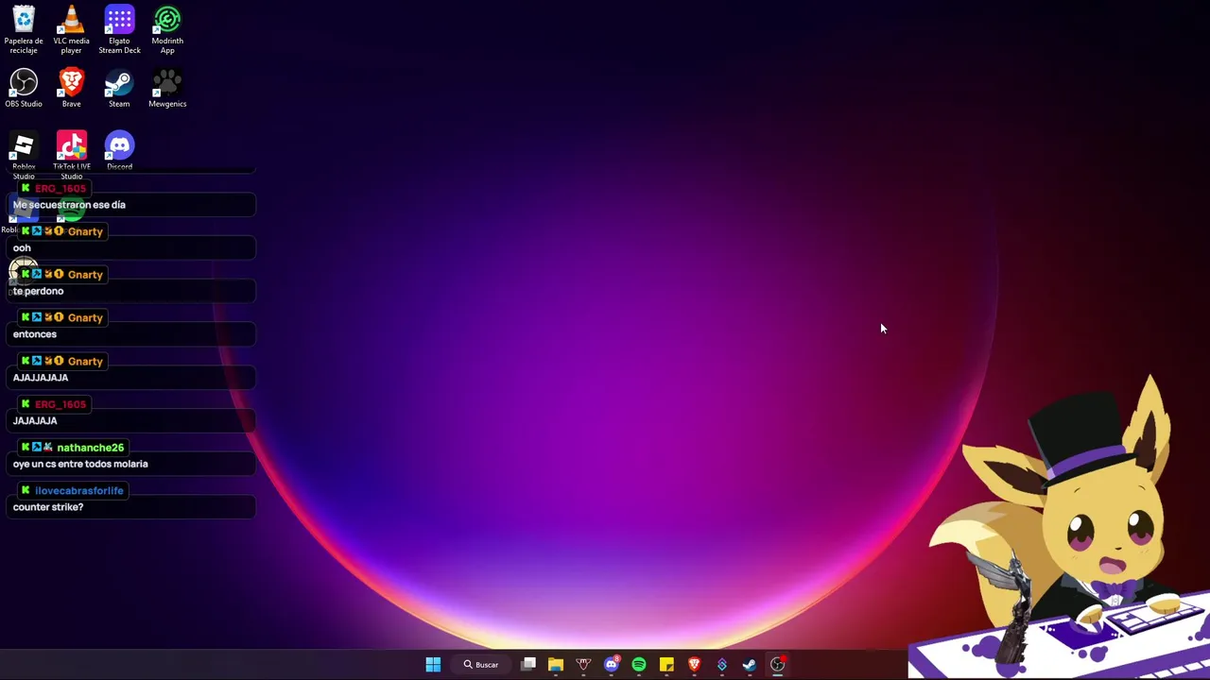The image size is (1210, 680).
Task: Click the chat message 'AJAJJAJAJA'
Action: click(x=41, y=378)
